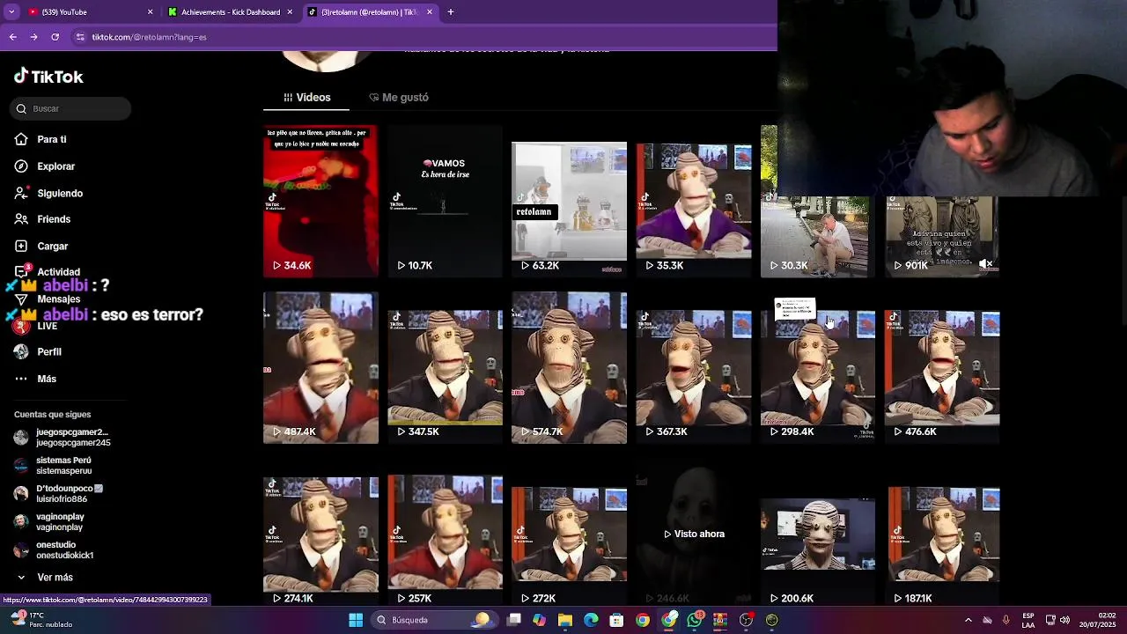
Task: Open Perfil page
Action: click(49, 351)
